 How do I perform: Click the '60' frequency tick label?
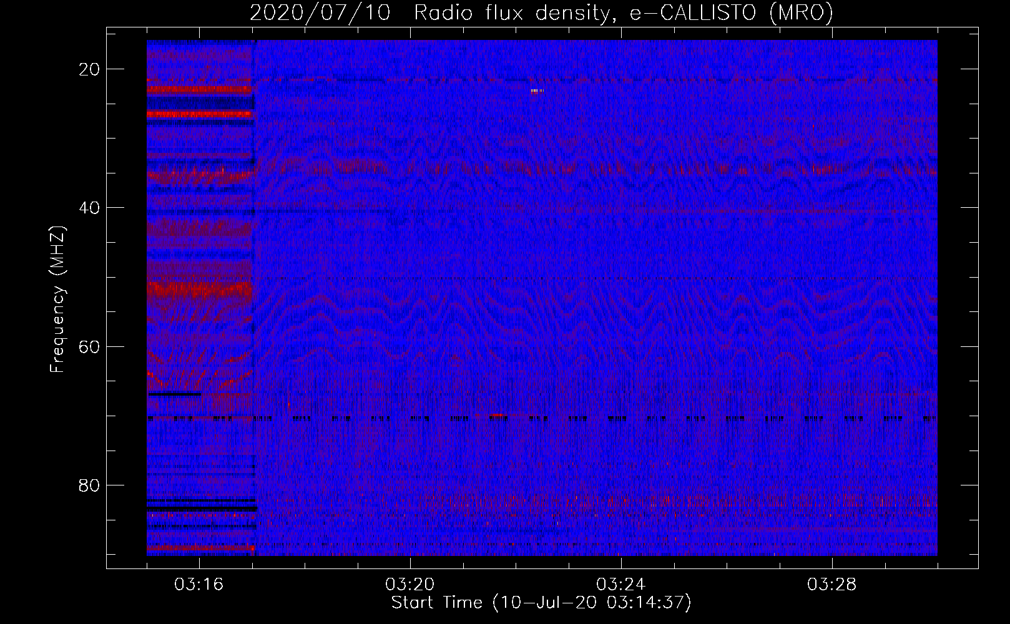(89, 346)
